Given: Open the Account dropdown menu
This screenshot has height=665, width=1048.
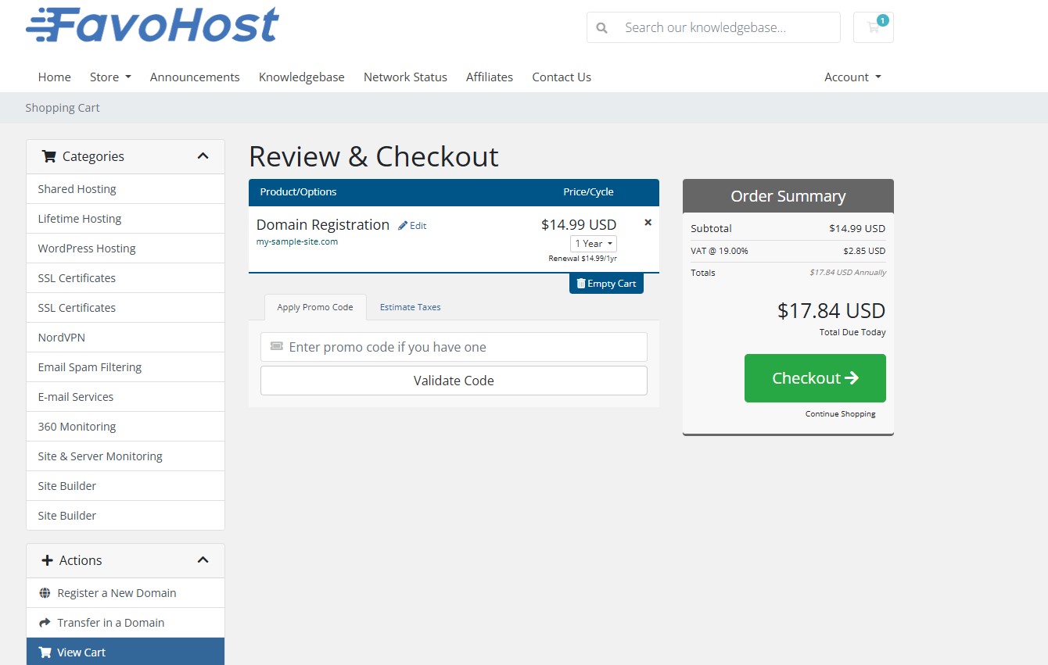Looking at the screenshot, I should click(852, 77).
